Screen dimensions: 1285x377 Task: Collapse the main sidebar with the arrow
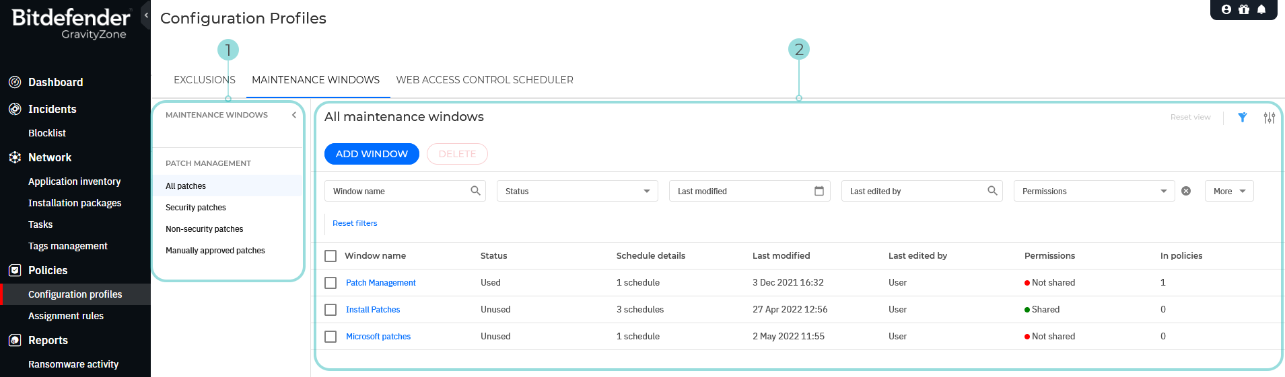click(x=145, y=15)
